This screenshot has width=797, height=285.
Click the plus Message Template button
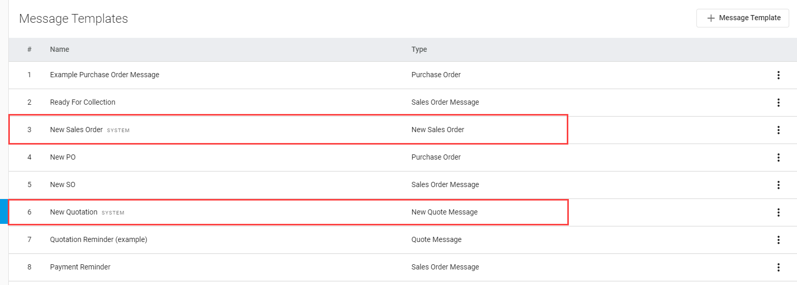pos(743,18)
